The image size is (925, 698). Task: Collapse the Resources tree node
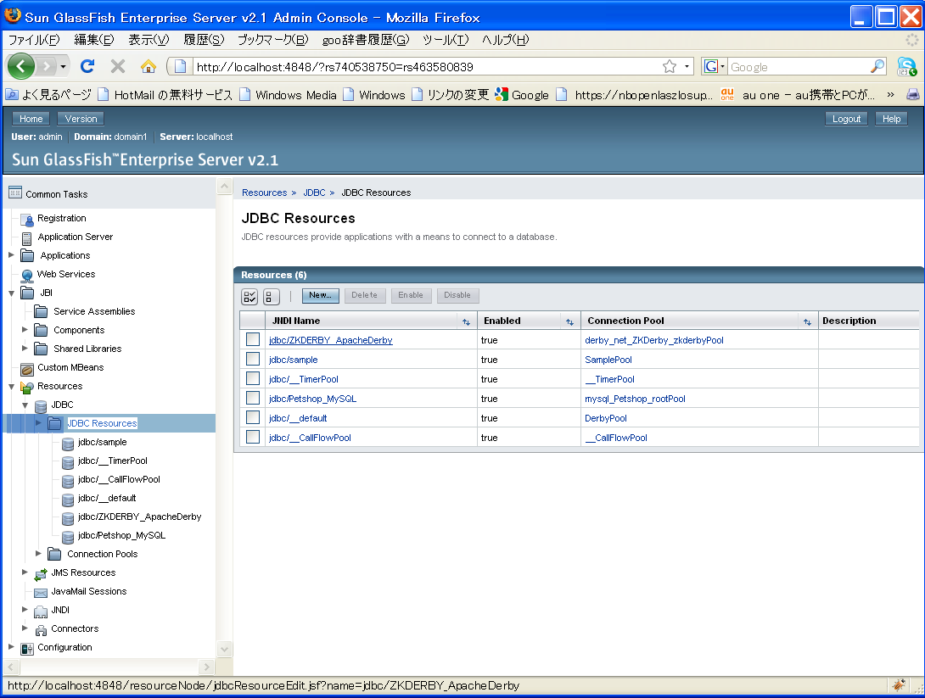[11, 387]
